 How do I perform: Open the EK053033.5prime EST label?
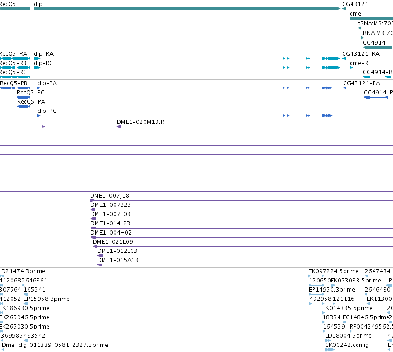[x=356, y=281]
